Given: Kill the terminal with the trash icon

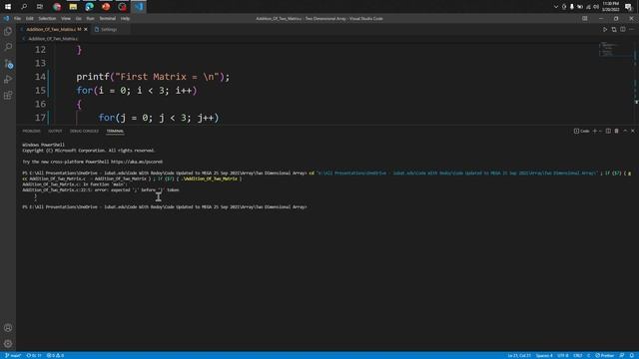Looking at the screenshot, I should pos(617,131).
